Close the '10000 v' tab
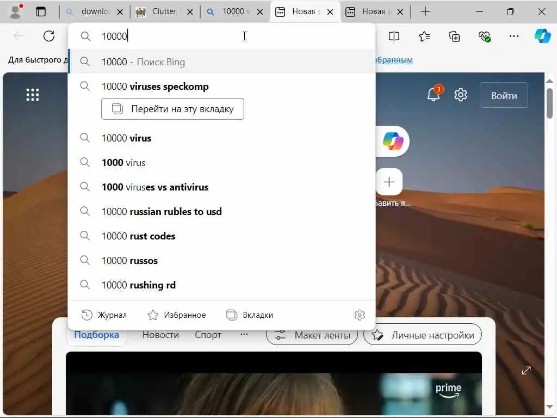The height and width of the screenshot is (418, 557). pos(260,12)
